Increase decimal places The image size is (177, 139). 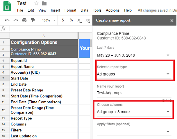(88, 21)
